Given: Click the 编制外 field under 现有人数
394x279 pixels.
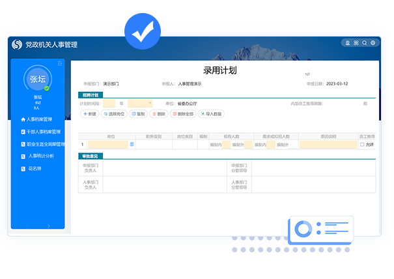Looking at the screenshot, I should [x=249, y=145].
